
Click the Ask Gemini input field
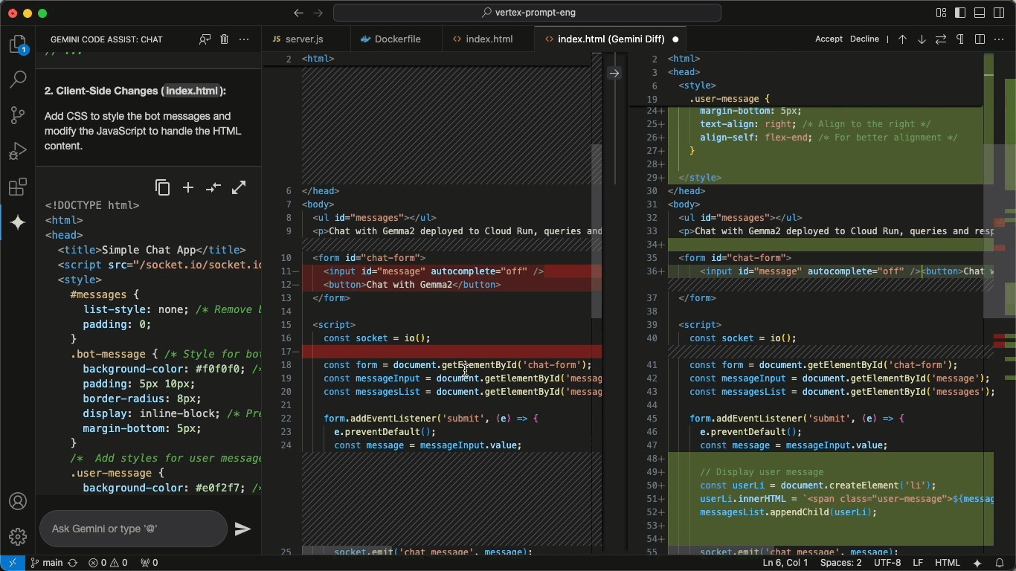[134, 529]
